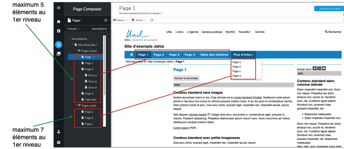Click the home icon in left sidebar
The height and width of the screenshot is (149, 344).
point(59,22)
